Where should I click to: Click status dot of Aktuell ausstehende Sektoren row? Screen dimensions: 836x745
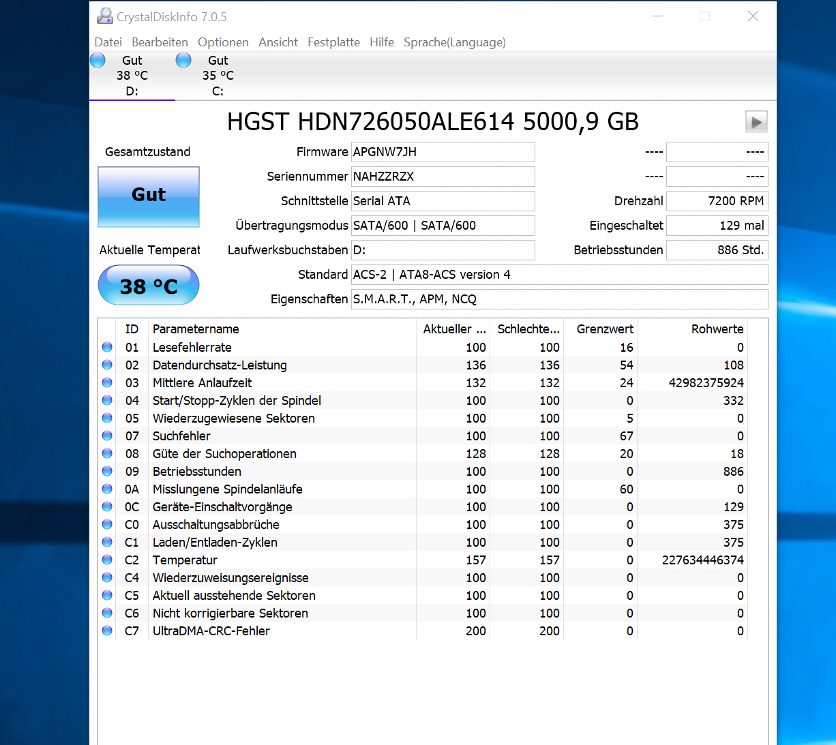click(x=107, y=595)
